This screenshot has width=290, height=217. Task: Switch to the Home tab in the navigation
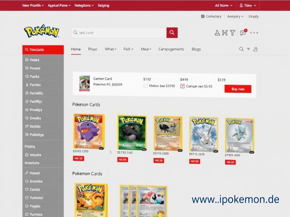[76, 49]
